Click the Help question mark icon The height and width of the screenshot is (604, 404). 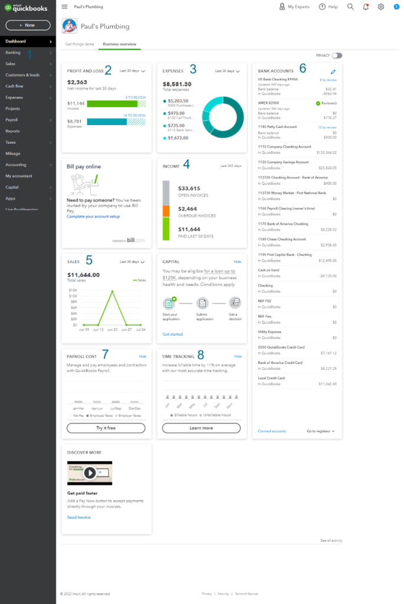[x=323, y=6]
